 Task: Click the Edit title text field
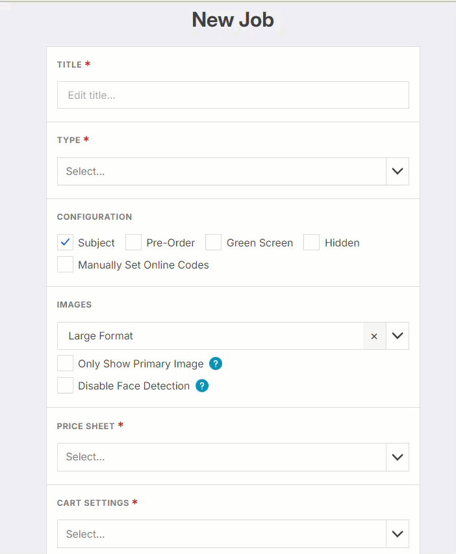click(x=233, y=95)
